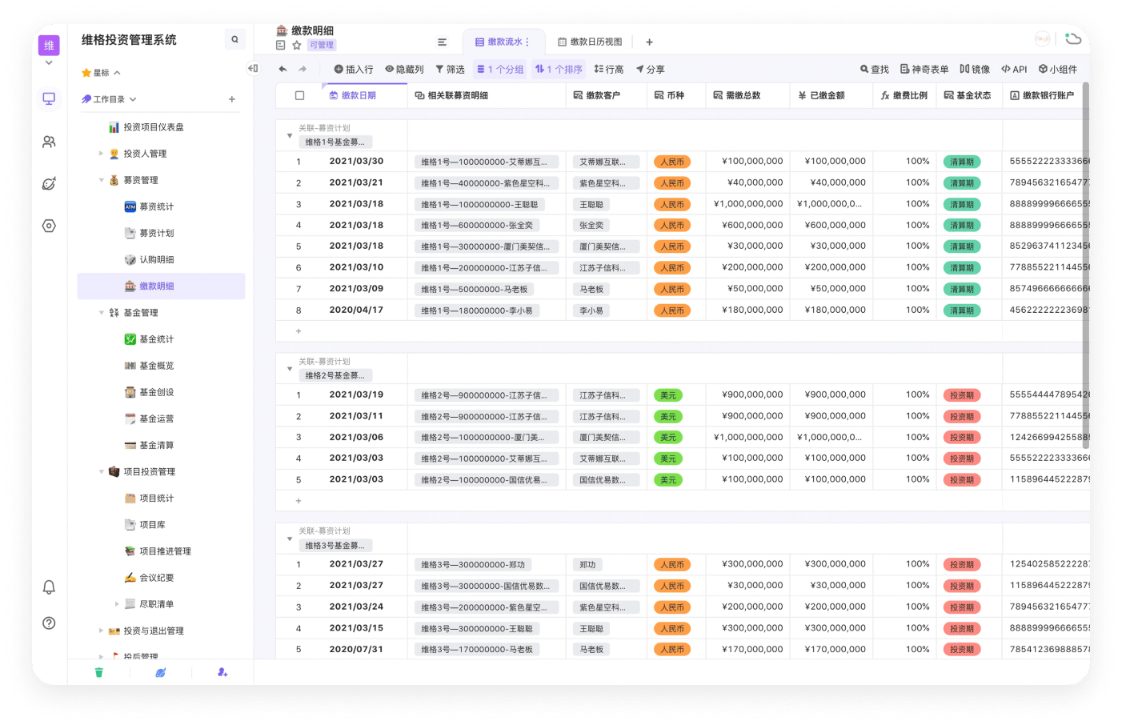Click the undo arrow in the toolbar
Screen dimensions: 1122x725
coord(283,69)
